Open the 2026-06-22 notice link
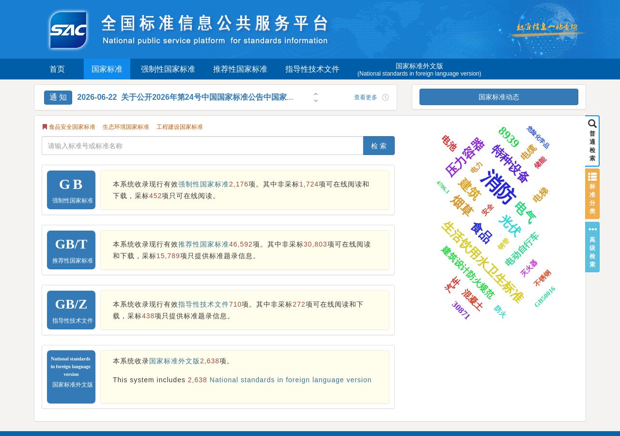Image resolution: width=620 pixels, height=436 pixels. coord(185,97)
